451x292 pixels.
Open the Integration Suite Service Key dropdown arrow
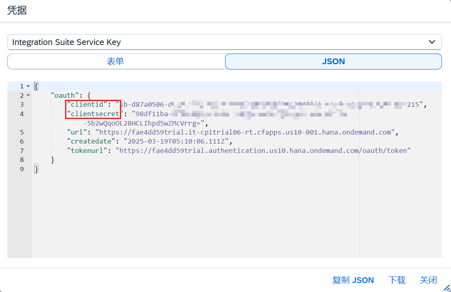click(431, 42)
